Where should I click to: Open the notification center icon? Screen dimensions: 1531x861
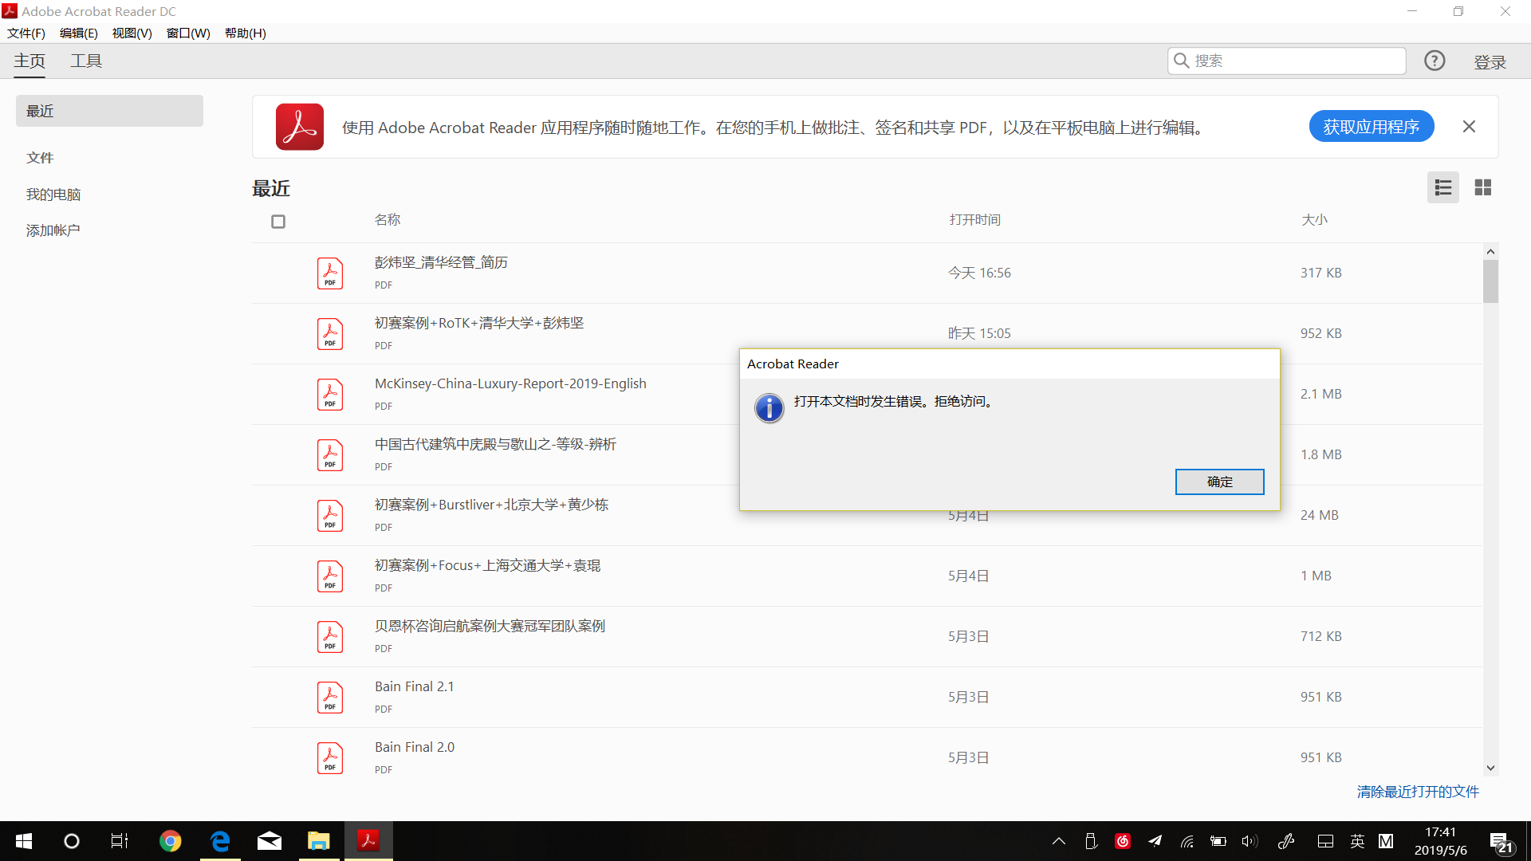1501,842
